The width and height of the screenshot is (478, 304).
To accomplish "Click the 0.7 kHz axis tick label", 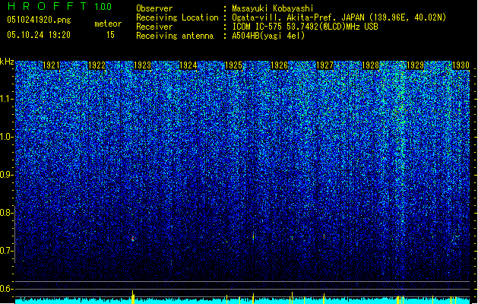I will tap(7, 251).
